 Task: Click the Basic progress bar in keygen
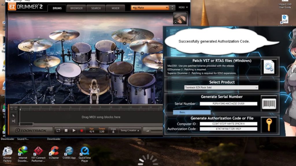pos(192,112)
